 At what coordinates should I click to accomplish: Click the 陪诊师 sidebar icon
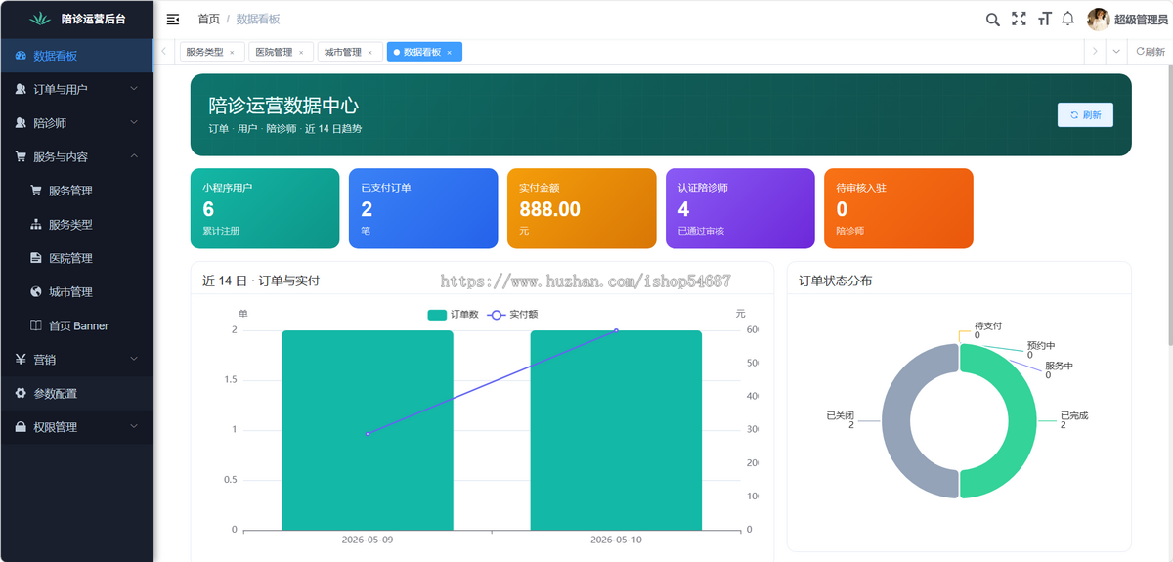tap(21, 123)
